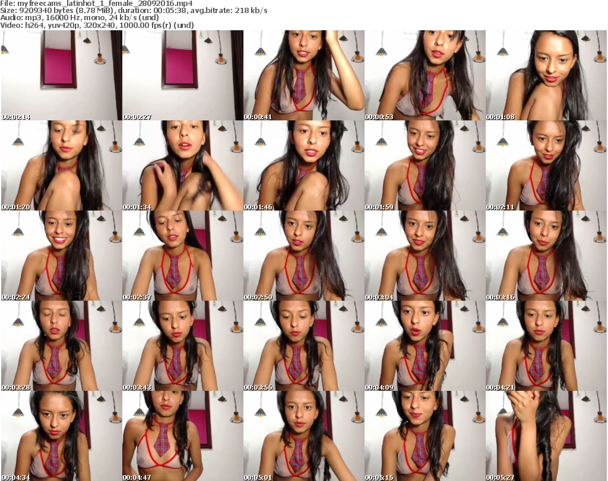608x481 pixels.
Task: Click the thumbnail stamped 00:01:08
Action: pyautogui.click(x=546, y=75)
